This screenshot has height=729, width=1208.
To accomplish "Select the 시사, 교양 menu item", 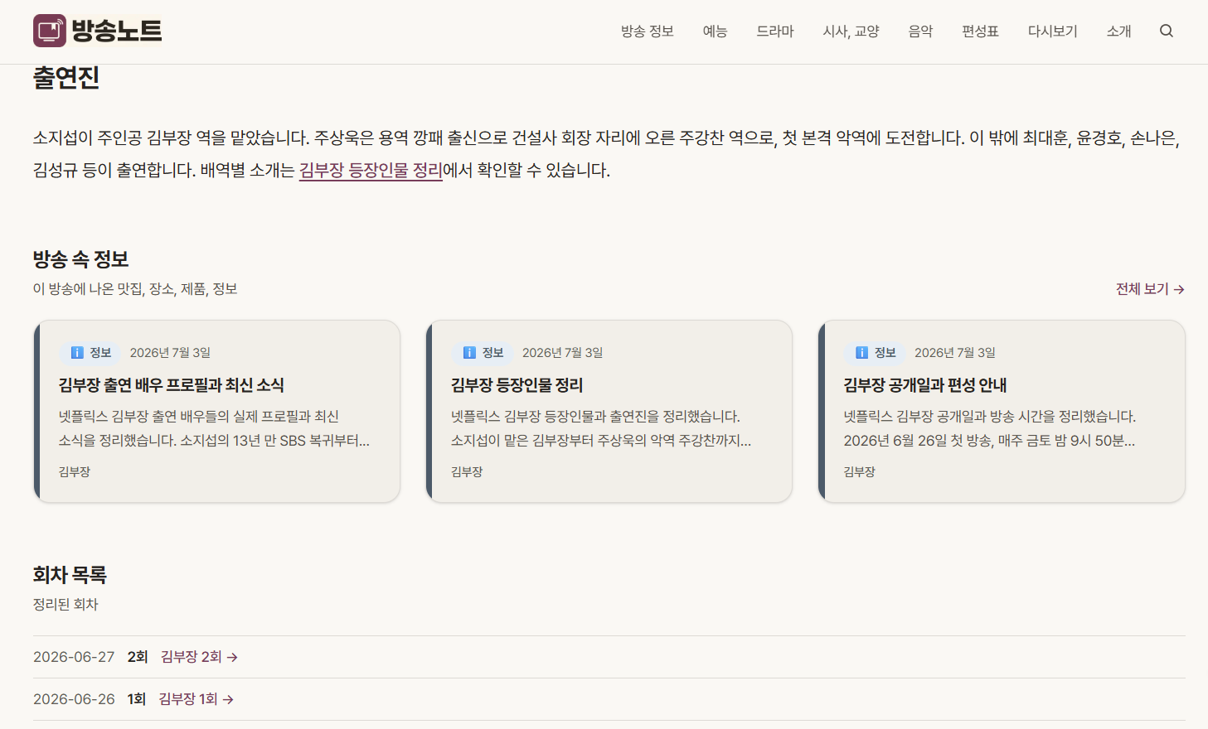I will 851,31.
